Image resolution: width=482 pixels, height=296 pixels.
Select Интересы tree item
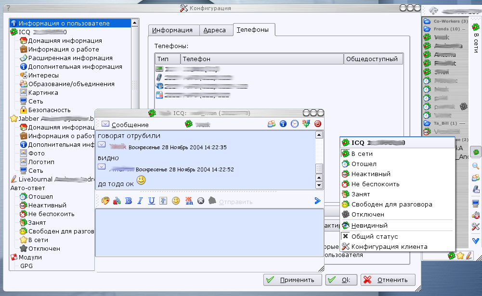43,75
